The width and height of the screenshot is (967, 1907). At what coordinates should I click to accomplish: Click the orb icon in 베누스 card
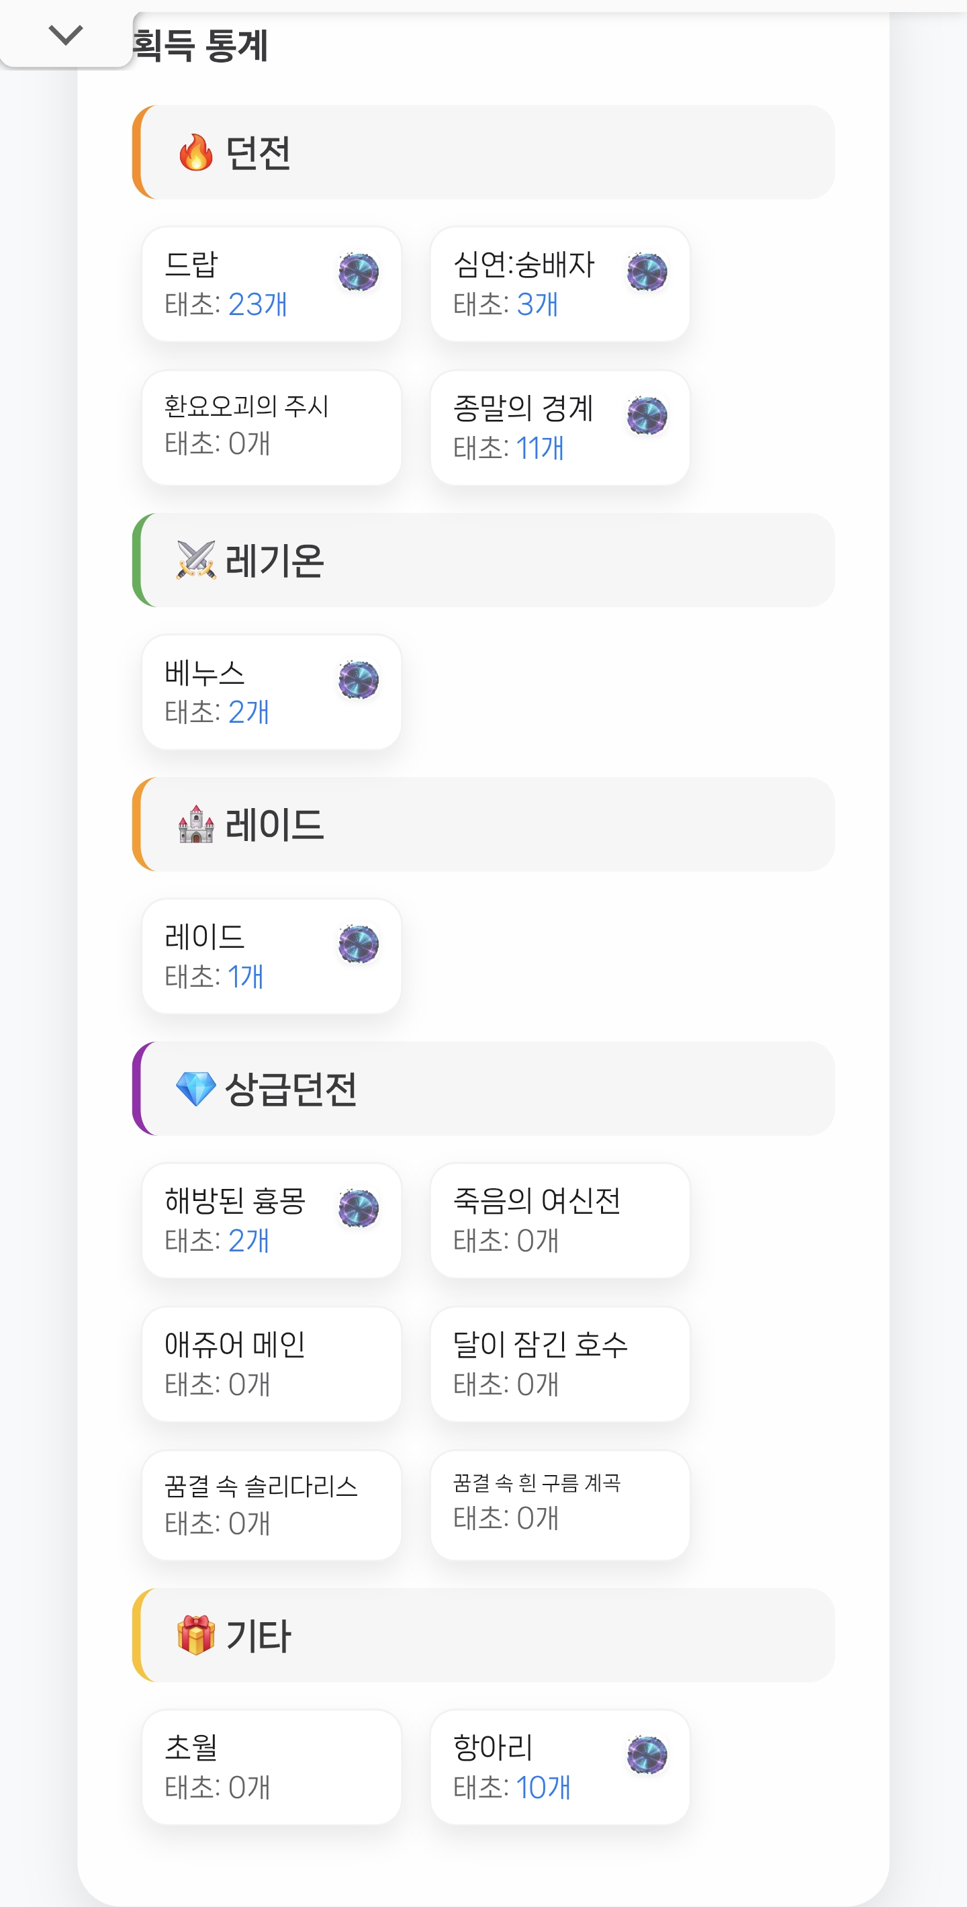(x=359, y=680)
